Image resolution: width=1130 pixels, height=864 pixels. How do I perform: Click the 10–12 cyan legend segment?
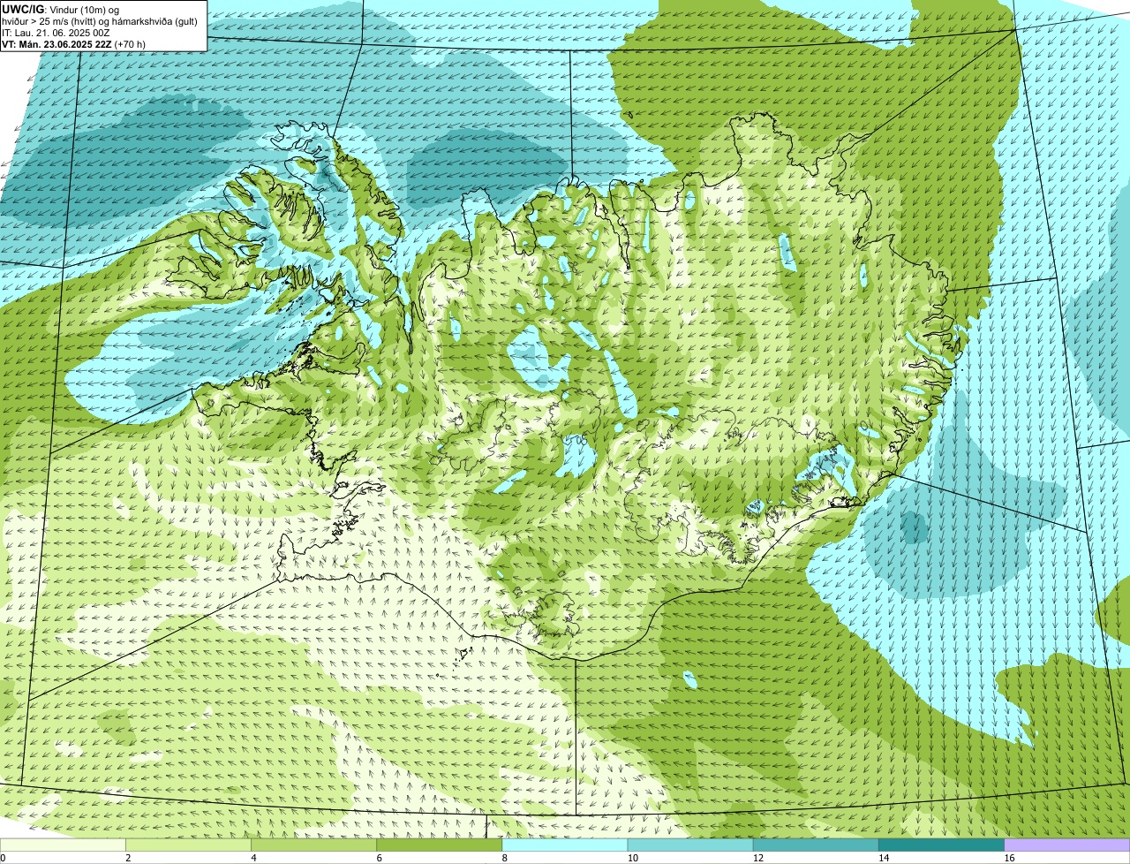[x=690, y=845]
